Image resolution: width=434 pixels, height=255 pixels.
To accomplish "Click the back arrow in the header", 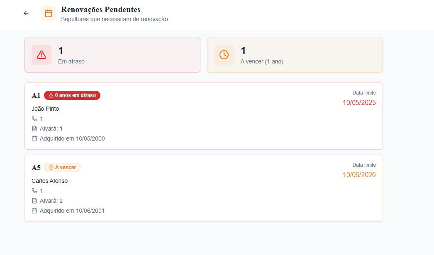I will pyautogui.click(x=26, y=13).
